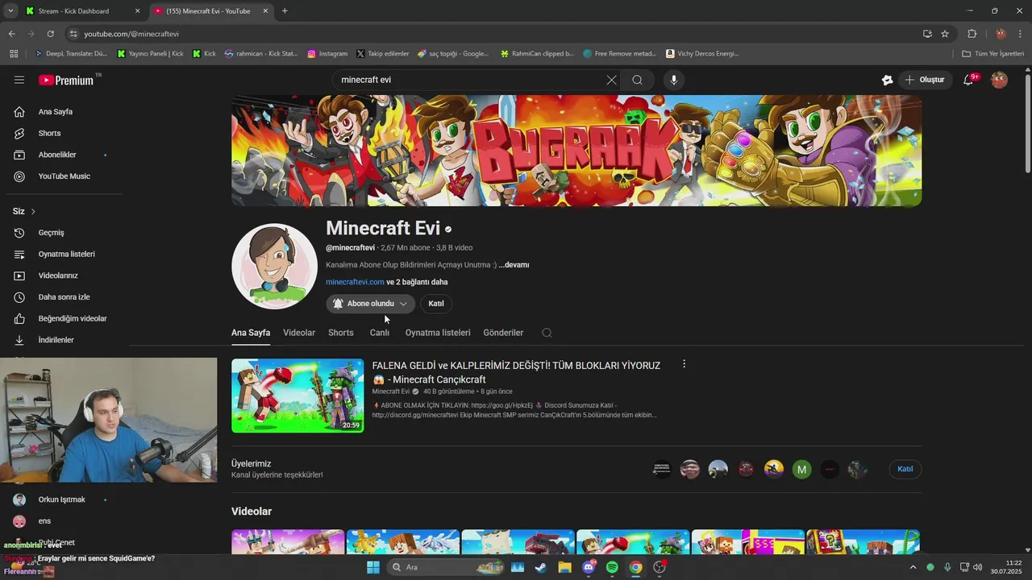This screenshot has height=580, width=1032.
Task: Open File Explorer from the taskbar
Action: [x=564, y=567]
